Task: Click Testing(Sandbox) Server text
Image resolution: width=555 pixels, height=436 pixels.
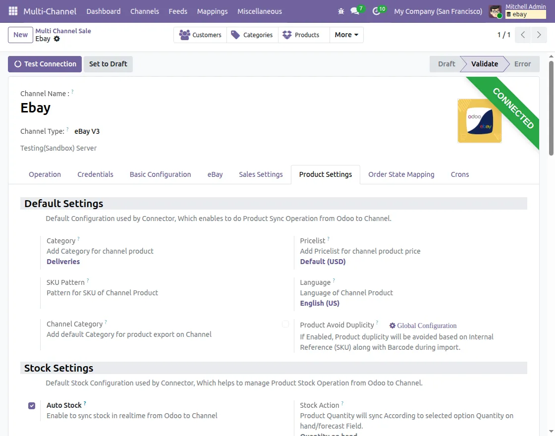Action: [x=58, y=148]
